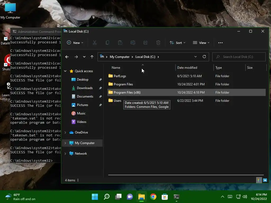Screen dimensions: 271x203
Task: Go back with the left arrow
Action: click(x=67, y=57)
